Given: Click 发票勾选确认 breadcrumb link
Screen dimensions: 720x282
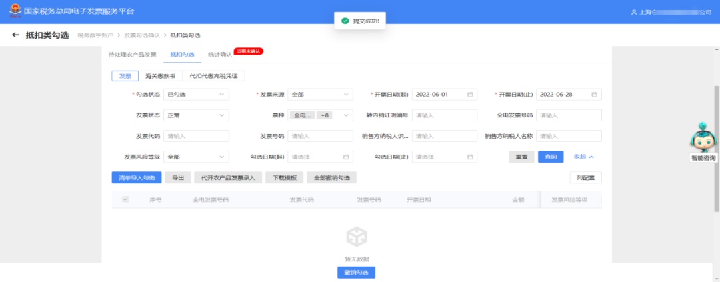Looking at the screenshot, I should (142, 35).
